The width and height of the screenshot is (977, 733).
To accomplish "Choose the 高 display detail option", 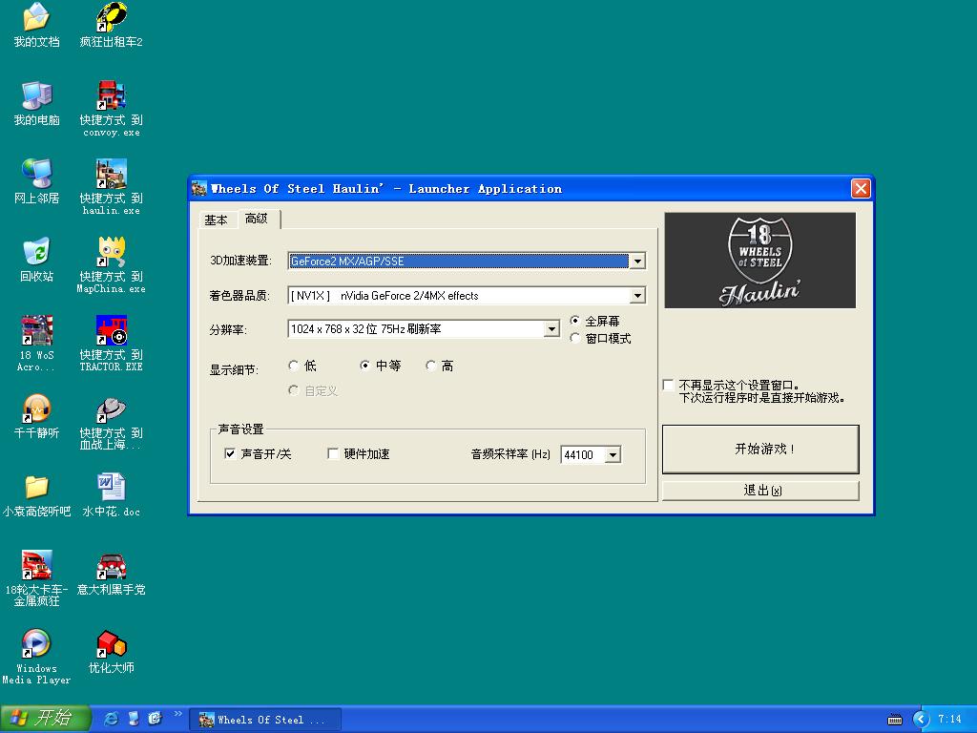I will coord(431,366).
